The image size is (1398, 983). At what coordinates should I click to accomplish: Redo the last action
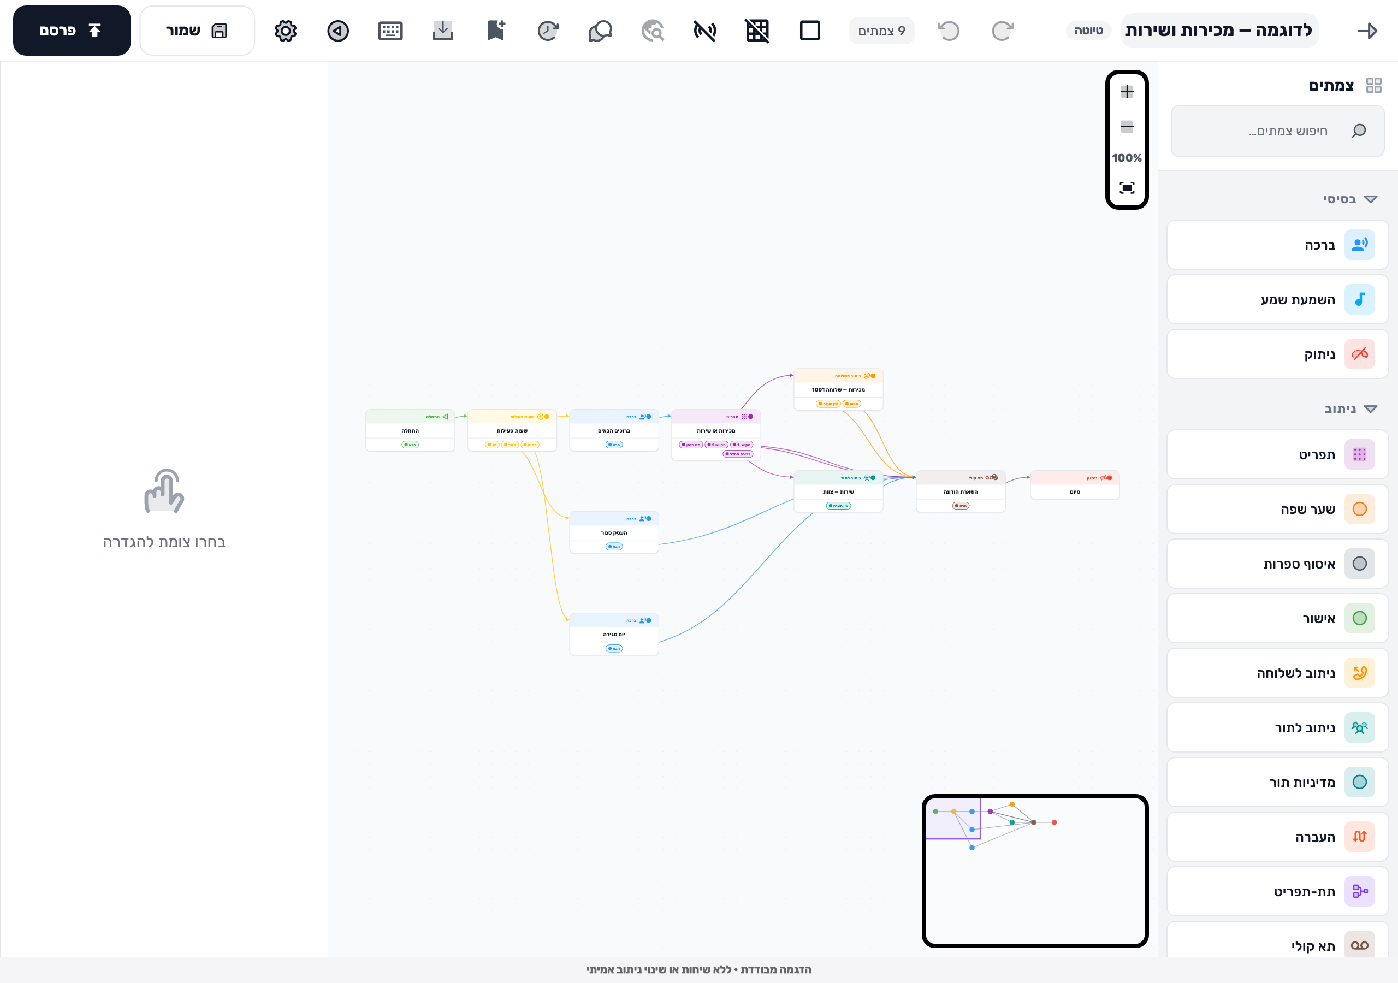click(x=1002, y=31)
